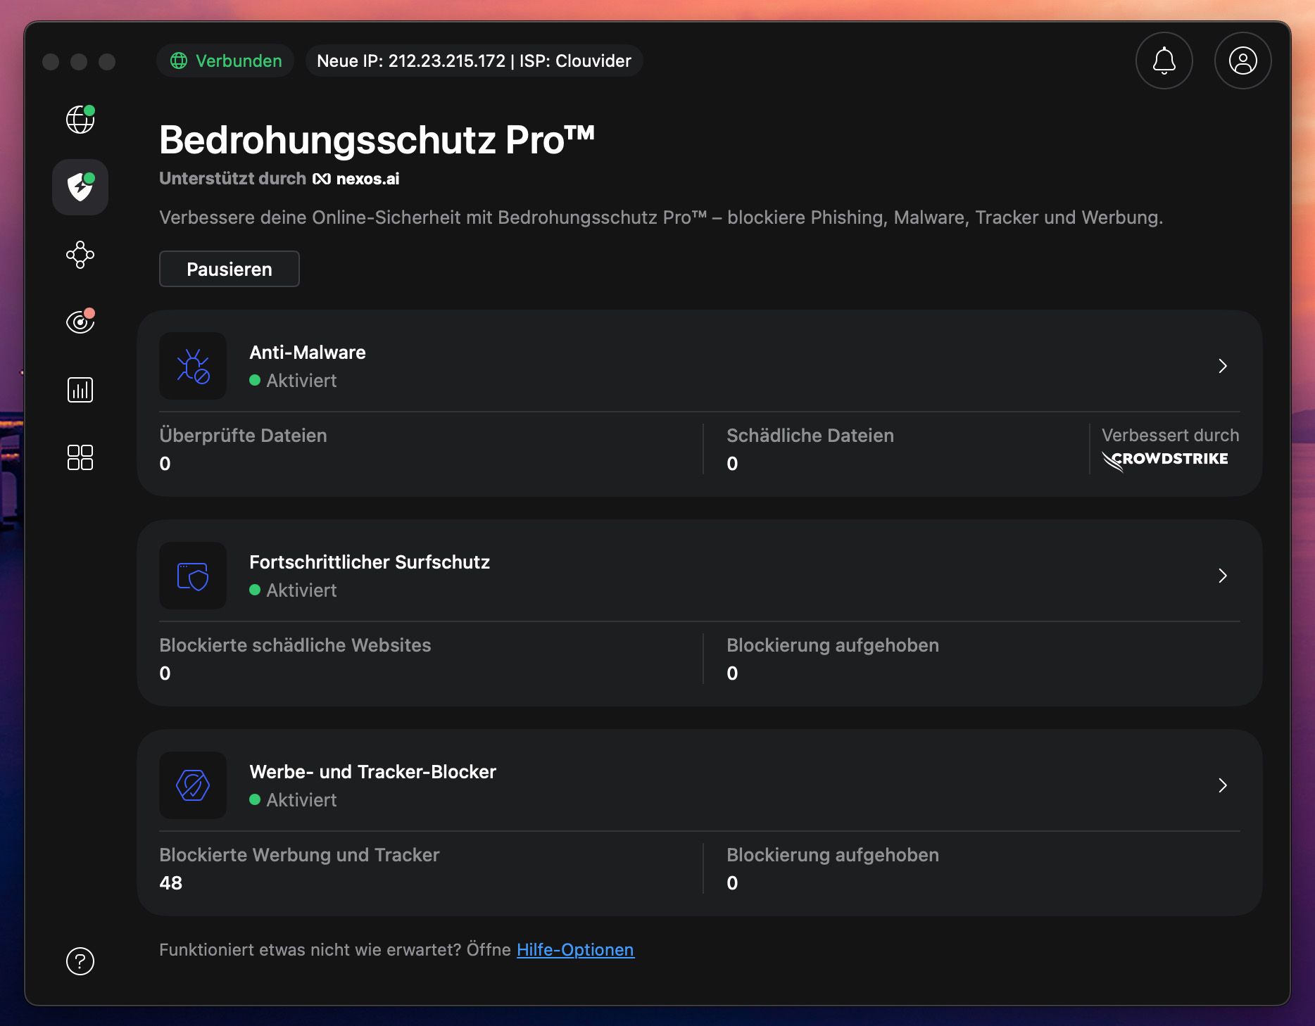Toggle Fortschrittlicher Surfschutz activation state
This screenshot has width=1315, height=1026.
[294, 590]
